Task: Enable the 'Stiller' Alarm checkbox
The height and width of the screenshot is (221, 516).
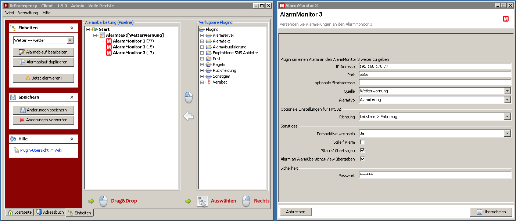Action: (x=362, y=142)
